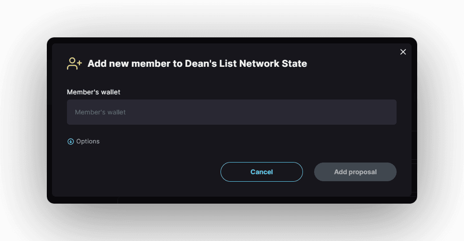Submit the new member proposal
The height and width of the screenshot is (241, 464).
(x=355, y=172)
